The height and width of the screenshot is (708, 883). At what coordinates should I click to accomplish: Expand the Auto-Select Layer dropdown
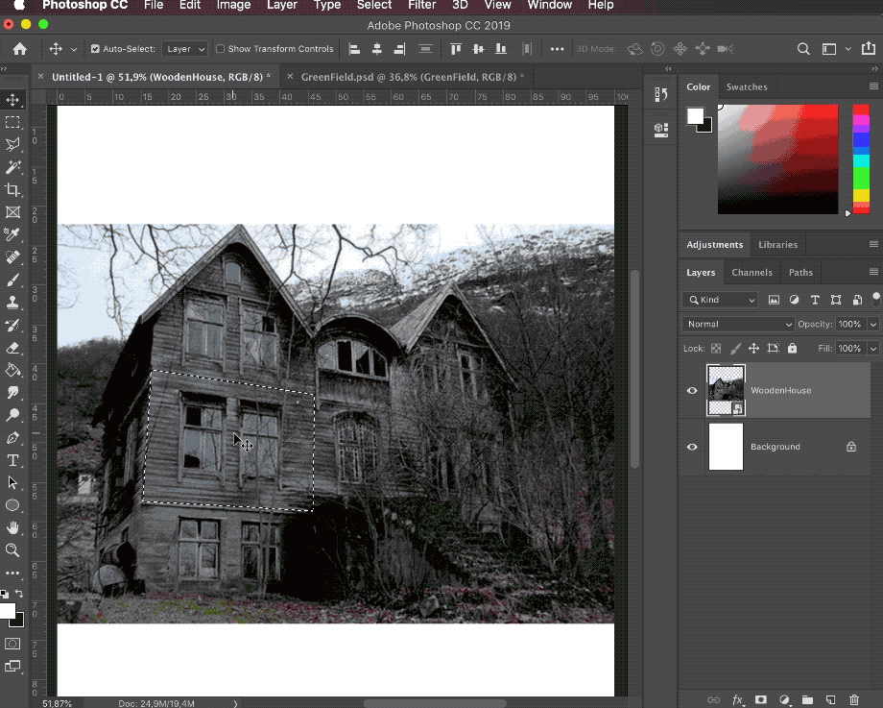(x=185, y=49)
